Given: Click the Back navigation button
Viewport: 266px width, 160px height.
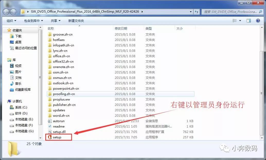Looking at the screenshot, I should (x=6, y=12).
